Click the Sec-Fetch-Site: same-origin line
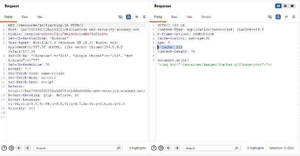The width and height of the screenshot is (300, 156). click(36, 73)
